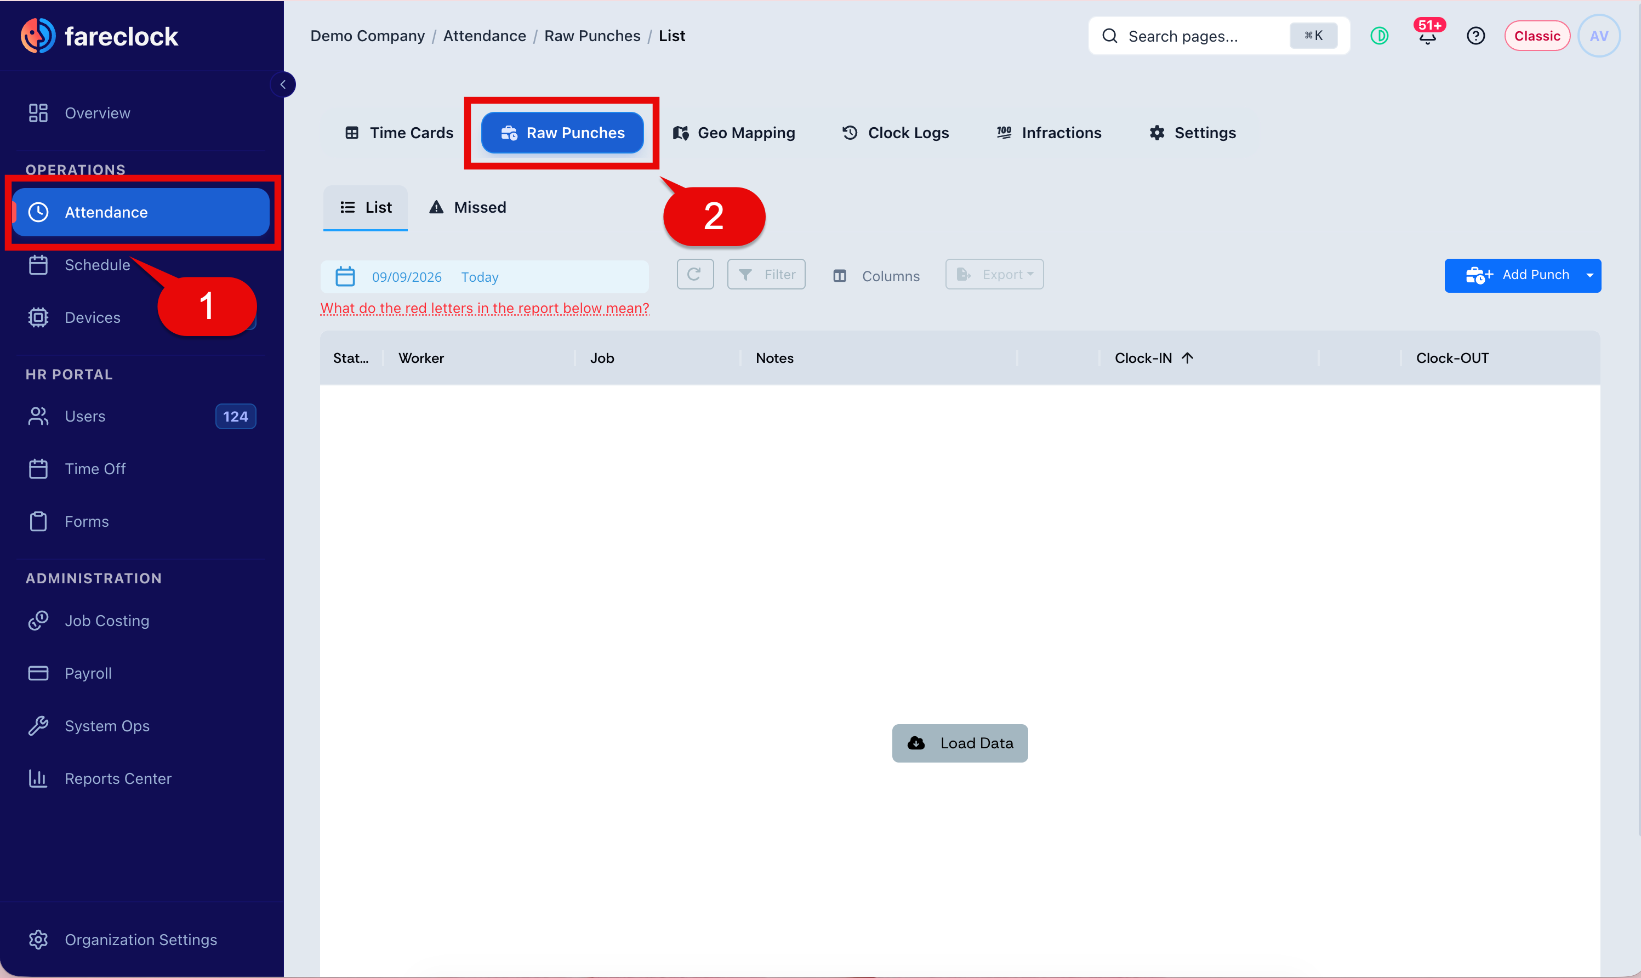Open Job Costing in sidebar

point(107,621)
